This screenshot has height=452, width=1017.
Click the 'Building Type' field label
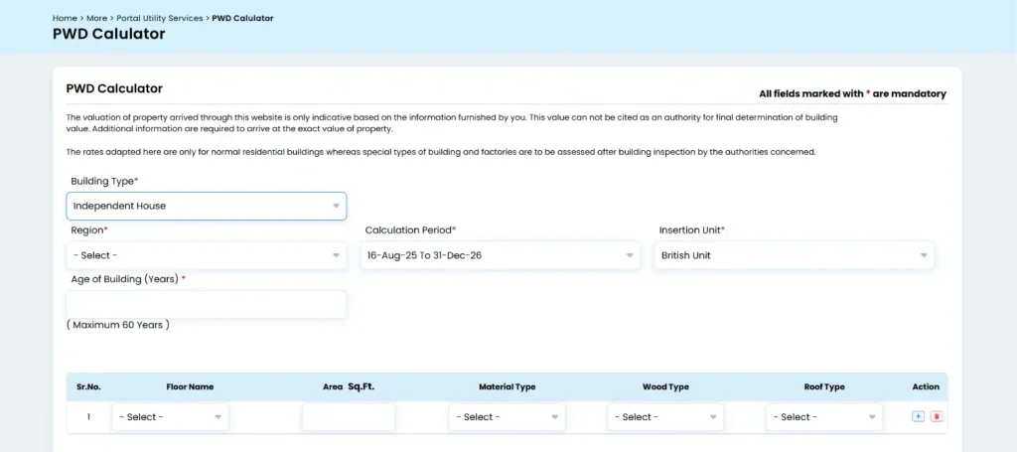[x=104, y=181]
